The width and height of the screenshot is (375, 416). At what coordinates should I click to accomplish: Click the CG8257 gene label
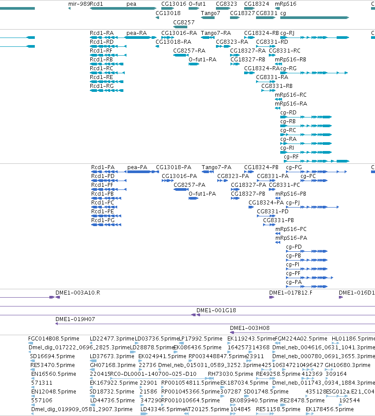pos(184,23)
